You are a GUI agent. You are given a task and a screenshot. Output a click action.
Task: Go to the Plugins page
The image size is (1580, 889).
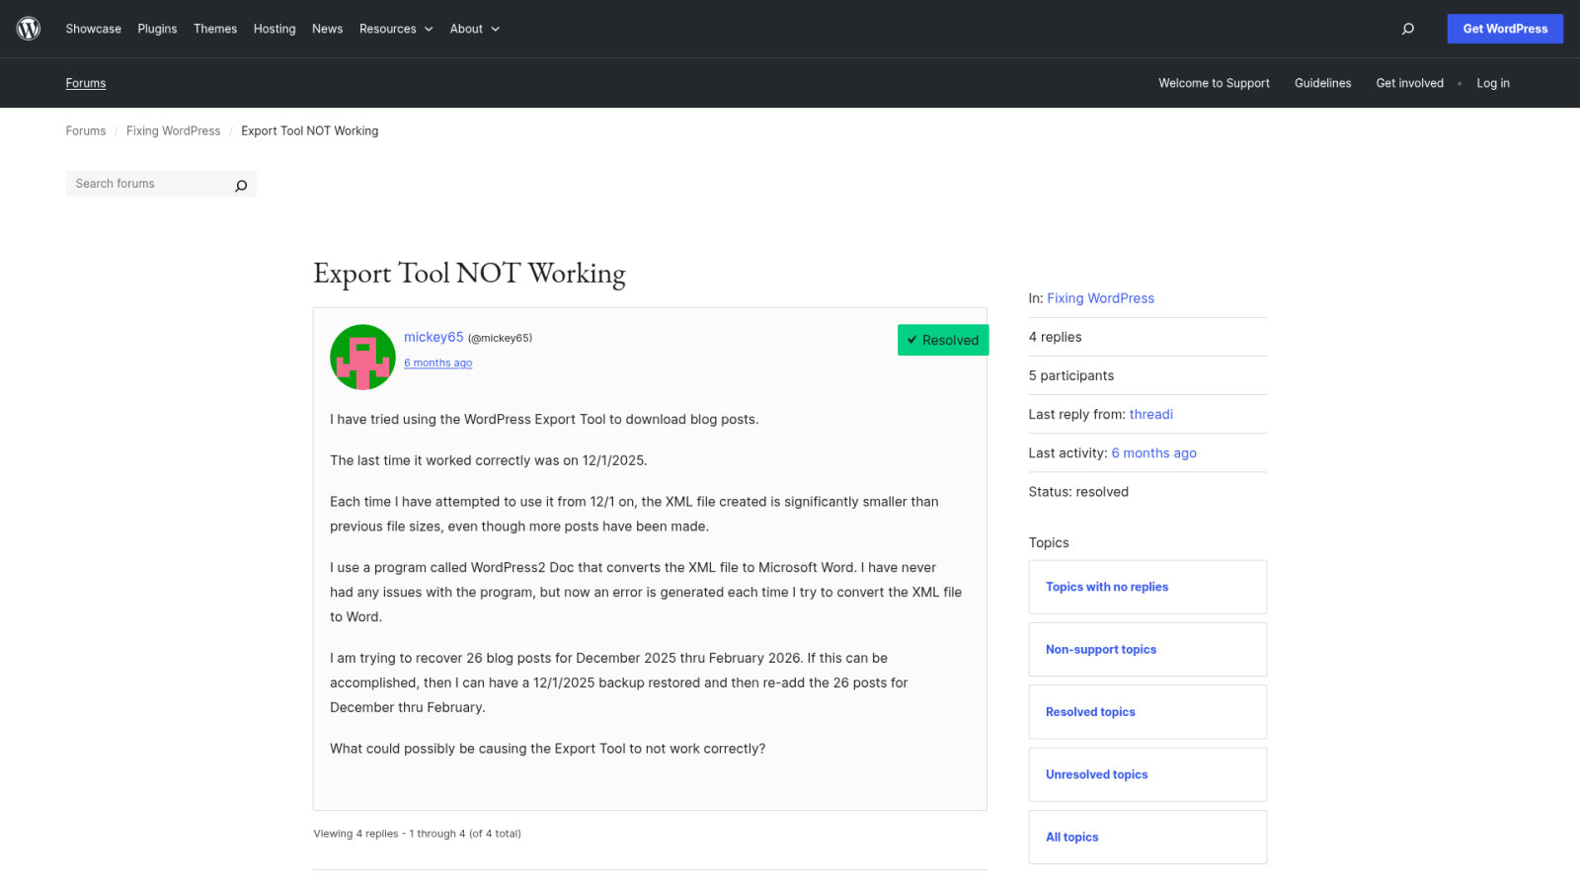click(x=158, y=29)
